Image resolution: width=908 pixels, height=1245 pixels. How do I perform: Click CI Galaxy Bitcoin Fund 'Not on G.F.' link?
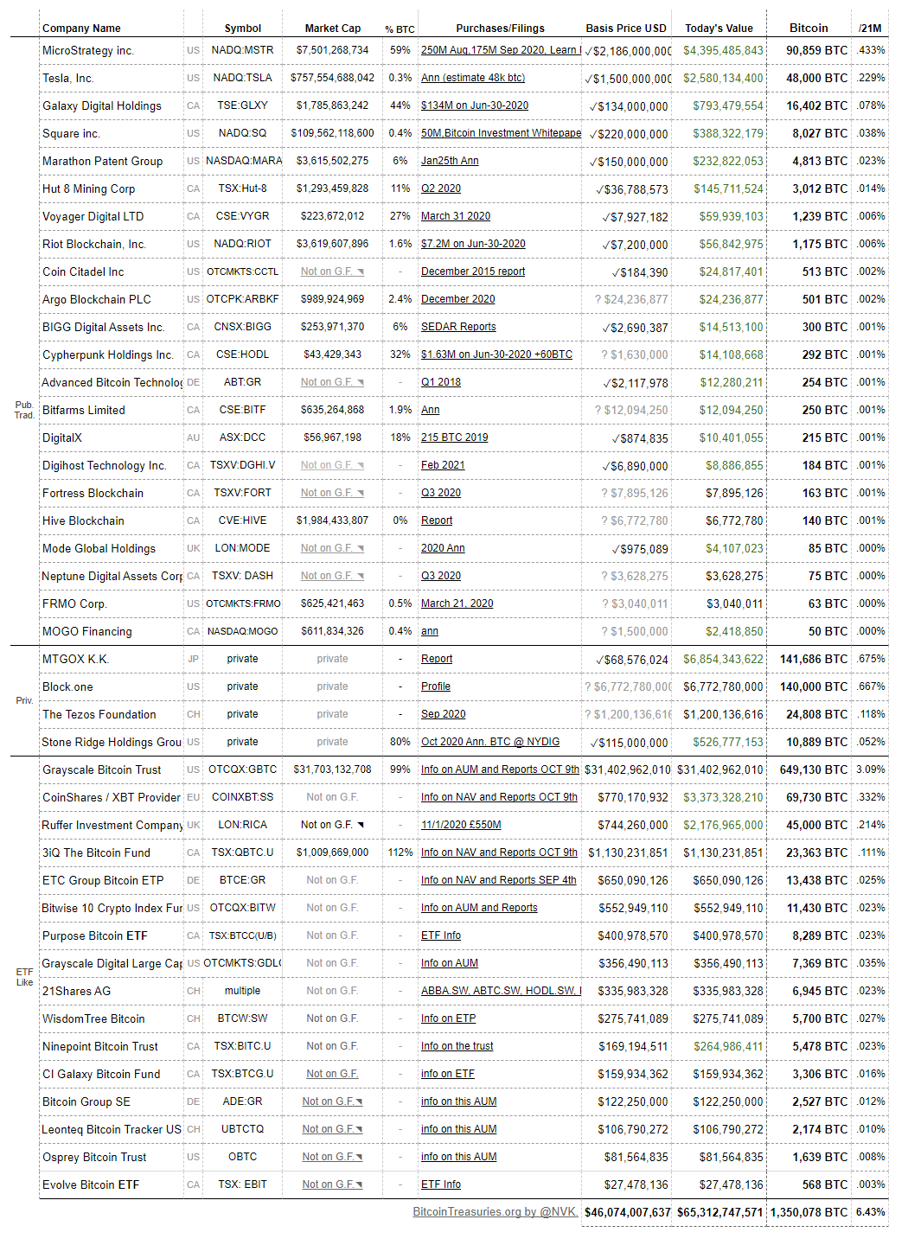click(332, 1074)
